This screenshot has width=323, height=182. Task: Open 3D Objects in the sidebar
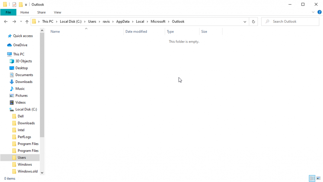click(23, 61)
